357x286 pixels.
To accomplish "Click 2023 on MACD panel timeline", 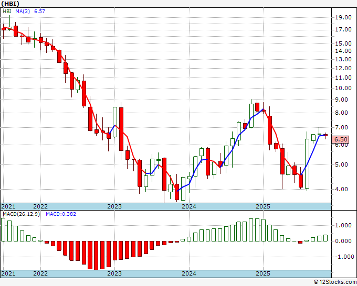I will (x=114, y=273).
